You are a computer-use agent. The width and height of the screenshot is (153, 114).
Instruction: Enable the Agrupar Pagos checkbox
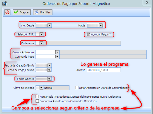[x=88, y=34]
